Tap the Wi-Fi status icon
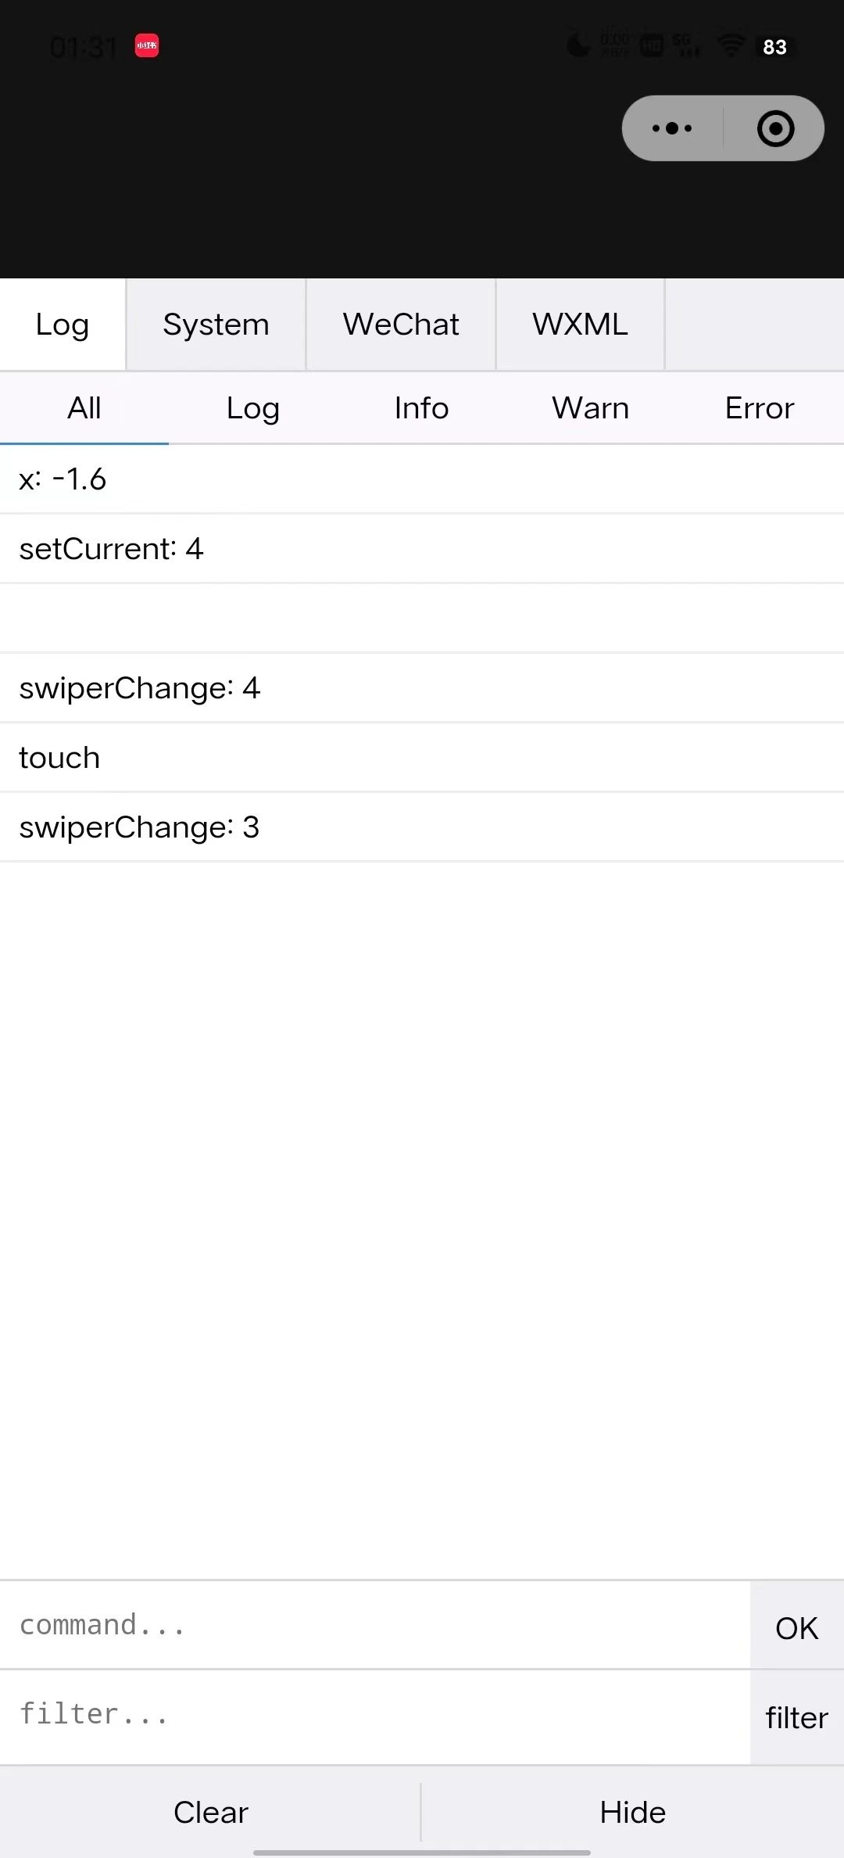The image size is (844, 1858). pyautogui.click(x=731, y=45)
